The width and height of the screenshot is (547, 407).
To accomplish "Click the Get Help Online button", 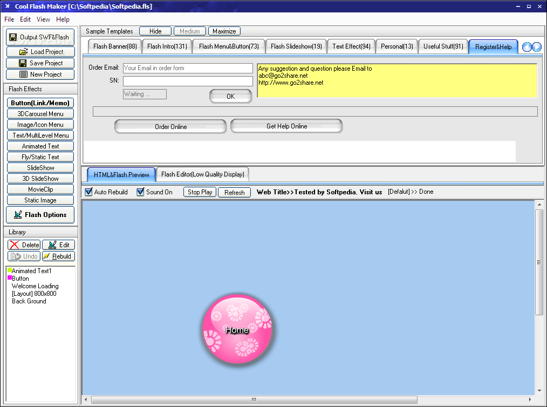I will (286, 126).
